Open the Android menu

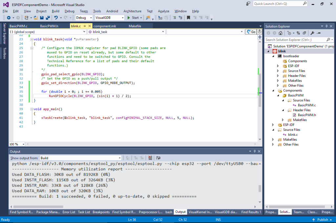(112, 11)
